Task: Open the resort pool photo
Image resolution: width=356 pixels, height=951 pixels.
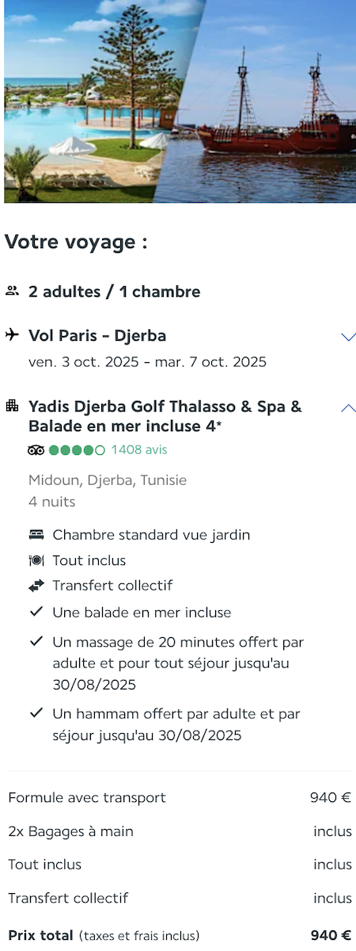Action: coord(91,101)
